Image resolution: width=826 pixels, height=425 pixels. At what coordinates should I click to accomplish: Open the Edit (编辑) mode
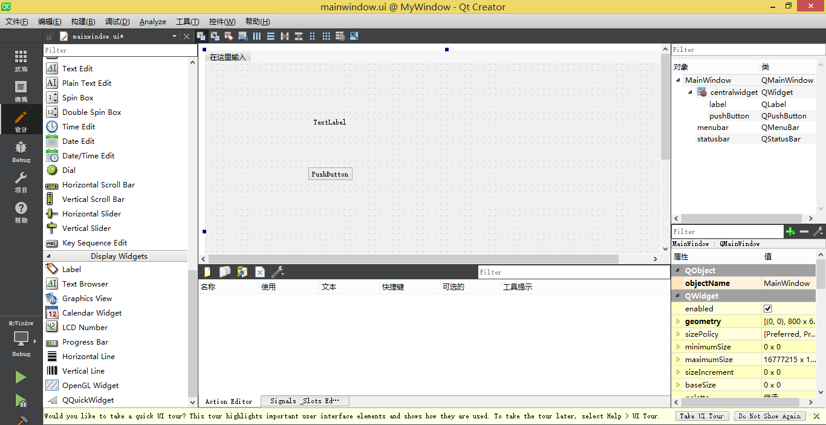click(21, 91)
